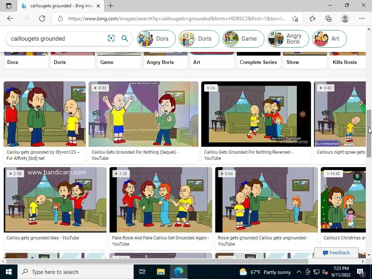Open the Show related search card
Screen dimensions: 372x279
tap(305, 61)
